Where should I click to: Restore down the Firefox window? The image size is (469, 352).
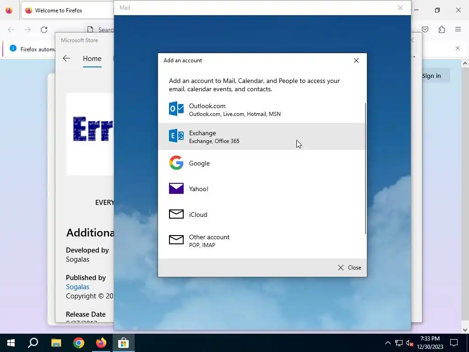tap(437, 10)
